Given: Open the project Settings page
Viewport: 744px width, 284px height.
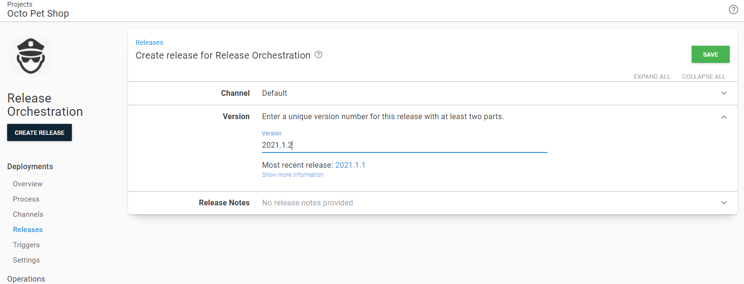Looking at the screenshot, I should (x=26, y=260).
